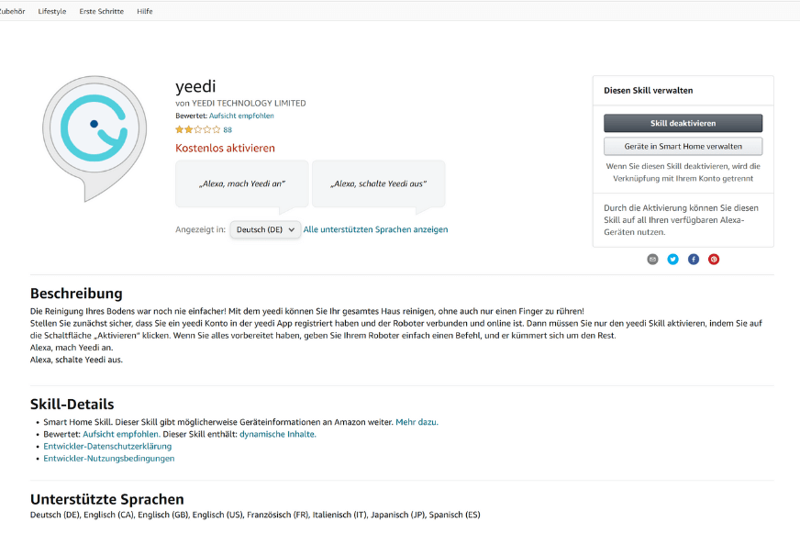View the 88 customer reviews
The width and height of the screenshot is (800, 533).
tap(227, 129)
